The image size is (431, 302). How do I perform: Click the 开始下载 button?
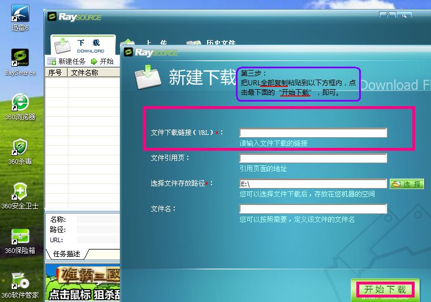385,290
